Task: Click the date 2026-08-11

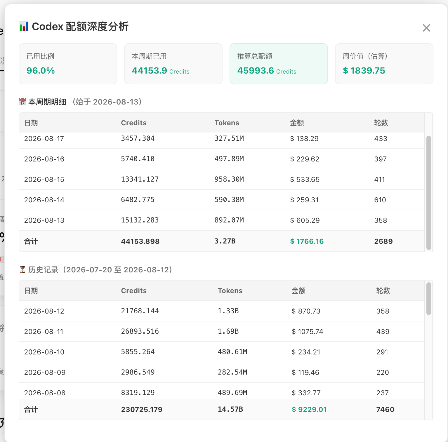Action: click(44, 332)
